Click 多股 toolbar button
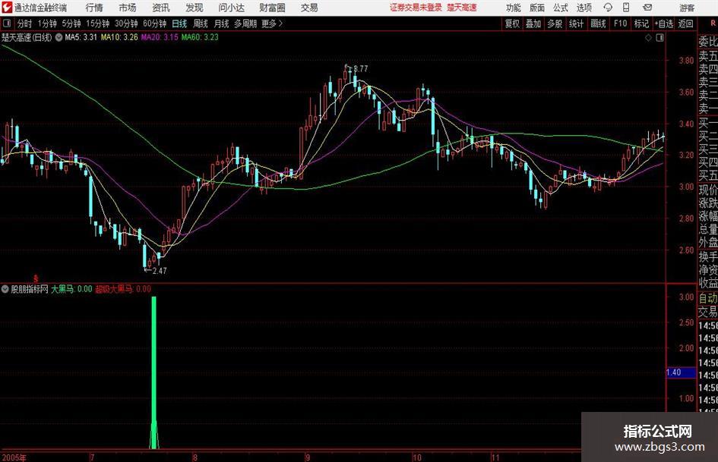 point(555,24)
